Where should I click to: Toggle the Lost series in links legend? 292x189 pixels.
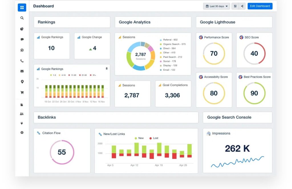coord(153,138)
